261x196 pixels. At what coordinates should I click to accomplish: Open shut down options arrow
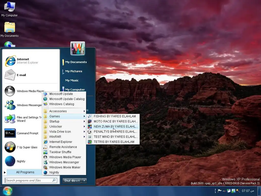pos(84,181)
